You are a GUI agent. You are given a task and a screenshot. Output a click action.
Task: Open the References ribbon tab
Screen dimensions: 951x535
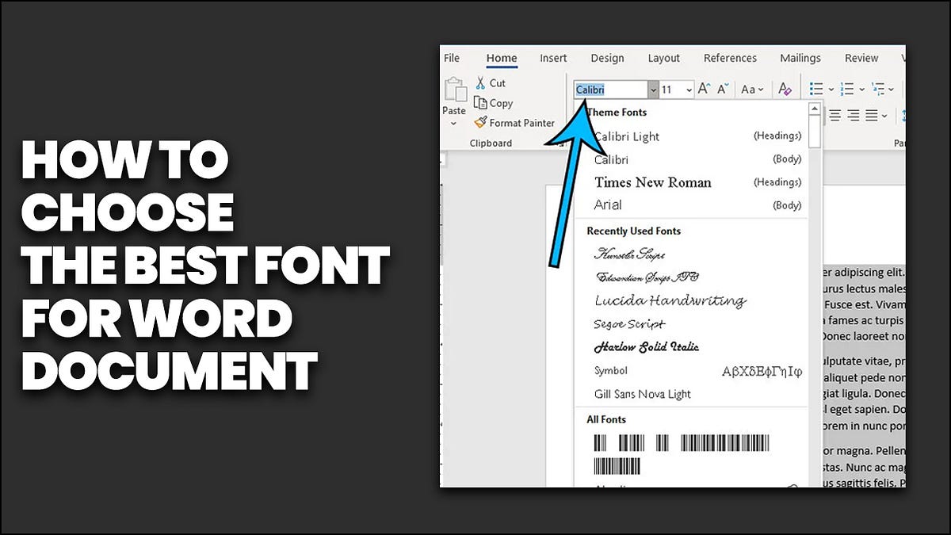(730, 58)
